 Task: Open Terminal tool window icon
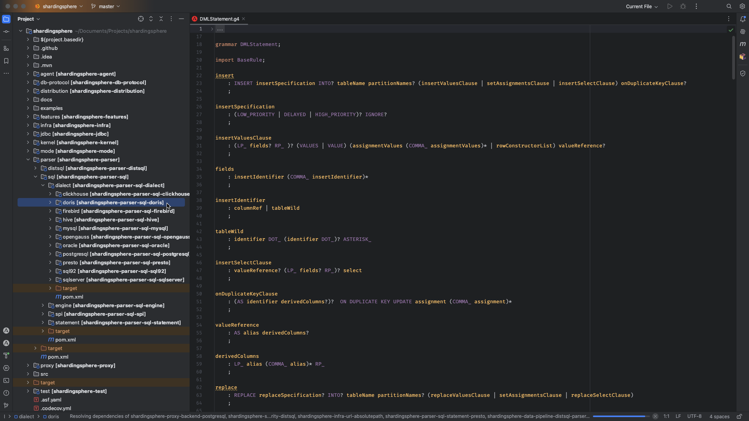(x=6, y=380)
